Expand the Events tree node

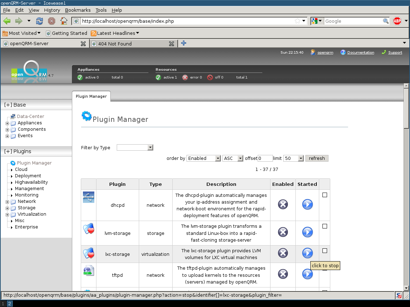click(x=7, y=136)
